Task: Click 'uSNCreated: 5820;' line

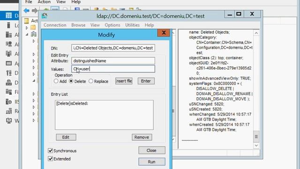Action: point(206,109)
